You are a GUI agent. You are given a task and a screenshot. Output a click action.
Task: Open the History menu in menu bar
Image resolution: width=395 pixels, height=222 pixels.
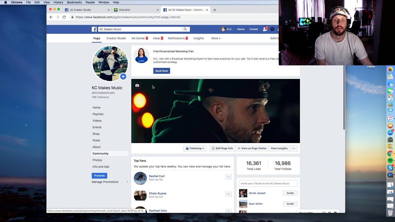58,2
